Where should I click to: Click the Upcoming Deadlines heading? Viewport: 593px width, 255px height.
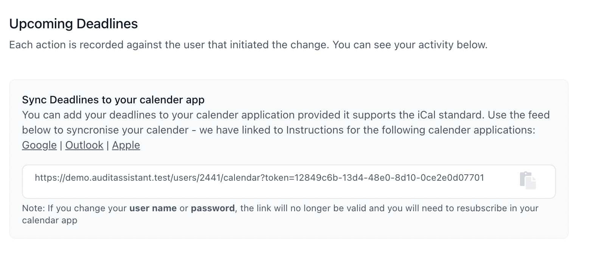click(73, 24)
